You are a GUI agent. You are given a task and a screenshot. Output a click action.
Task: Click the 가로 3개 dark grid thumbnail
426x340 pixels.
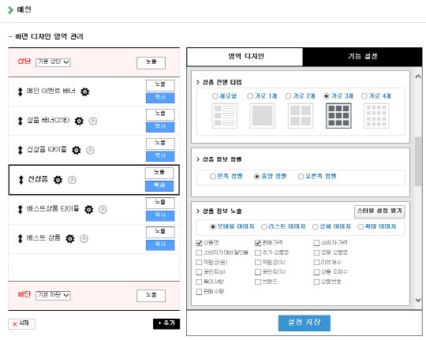[x=338, y=115]
